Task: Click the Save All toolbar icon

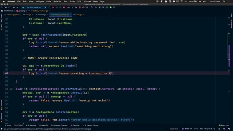Action: pos(6,7)
